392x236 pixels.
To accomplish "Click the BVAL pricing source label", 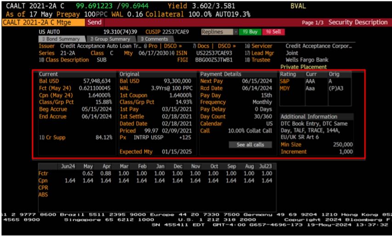I will click(298, 6).
